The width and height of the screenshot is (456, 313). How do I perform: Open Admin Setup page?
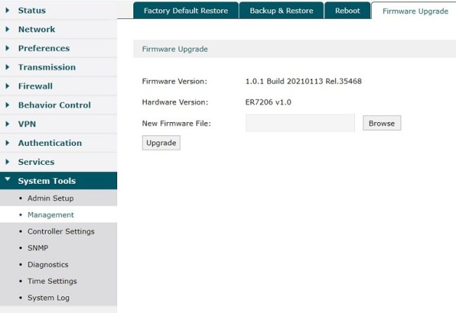50,199
